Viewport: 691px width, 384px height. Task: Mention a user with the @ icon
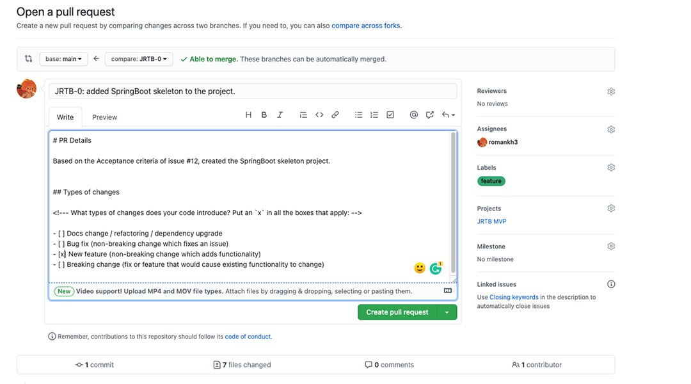(x=413, y=115)
